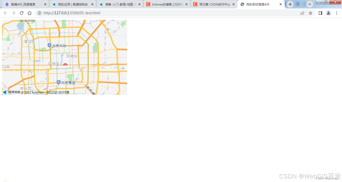Switch to the 写文章-CSDN创作中心 tab

[x=214, y=4]
